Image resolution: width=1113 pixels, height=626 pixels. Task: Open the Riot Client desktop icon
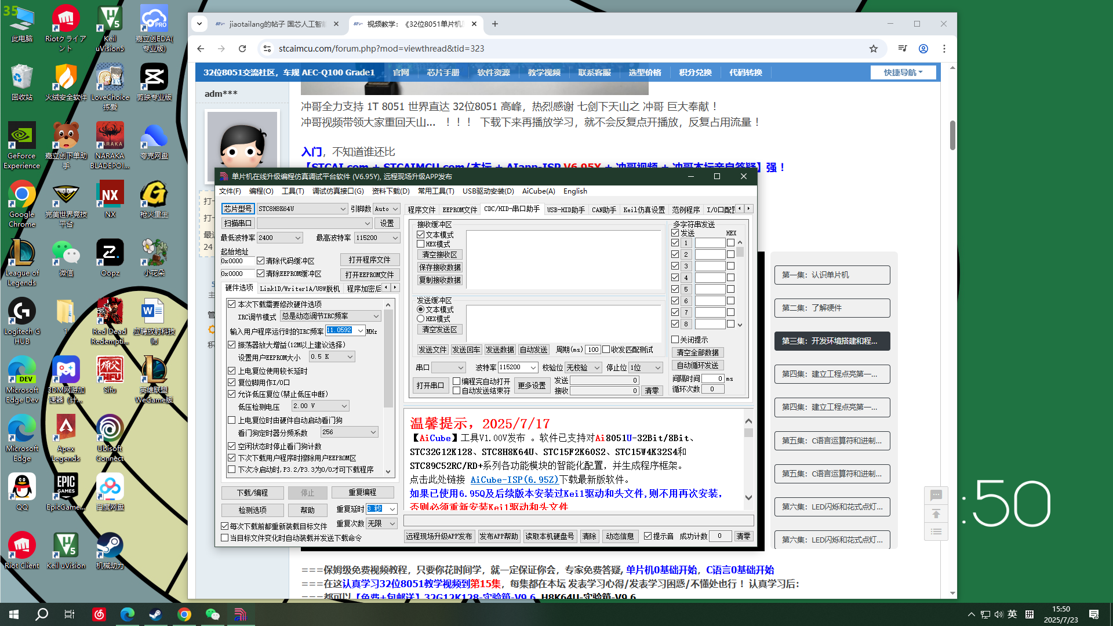point(22,550)
